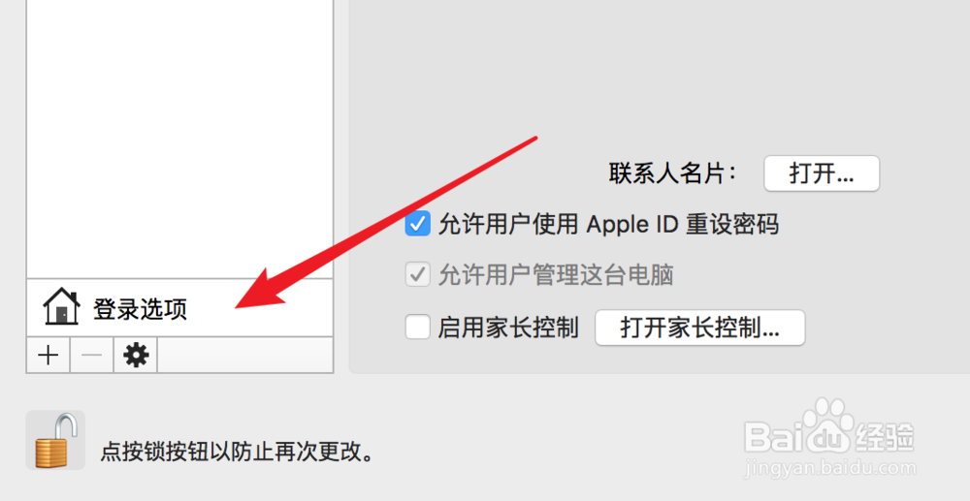This screenshot has height=501, width=970.
Task: Toggle the 允许用户管理这台电脑 checkbox
Action: point(417,275)
